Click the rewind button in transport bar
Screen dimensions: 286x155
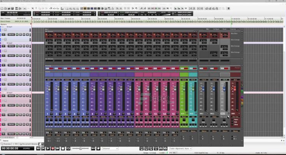[39, 148]
